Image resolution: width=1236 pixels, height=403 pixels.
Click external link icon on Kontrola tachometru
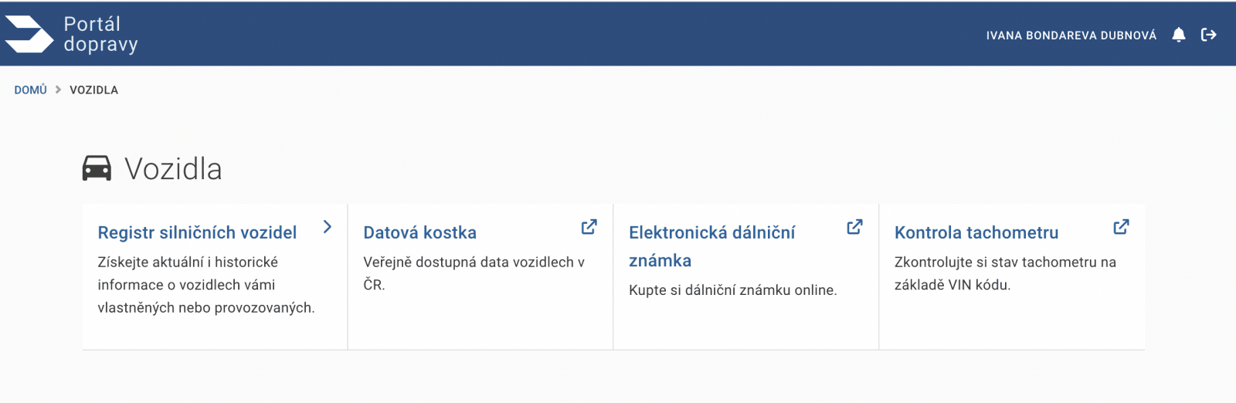(1121, 227)
